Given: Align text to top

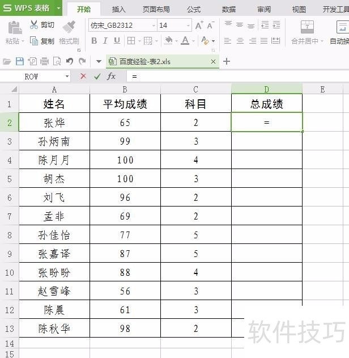Looking at the screenshot, I should click(x=228, y=24).
